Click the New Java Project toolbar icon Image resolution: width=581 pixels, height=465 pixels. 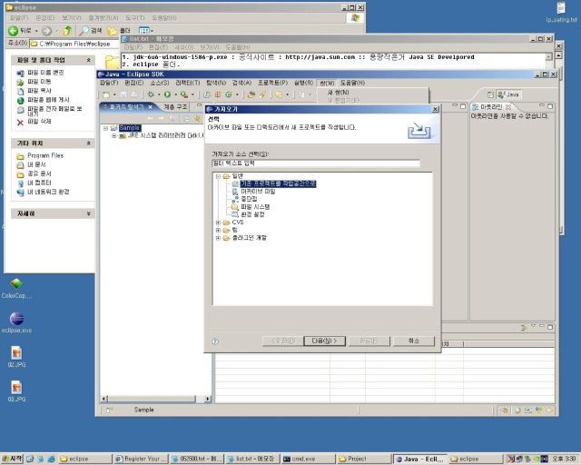click(207, 95)
